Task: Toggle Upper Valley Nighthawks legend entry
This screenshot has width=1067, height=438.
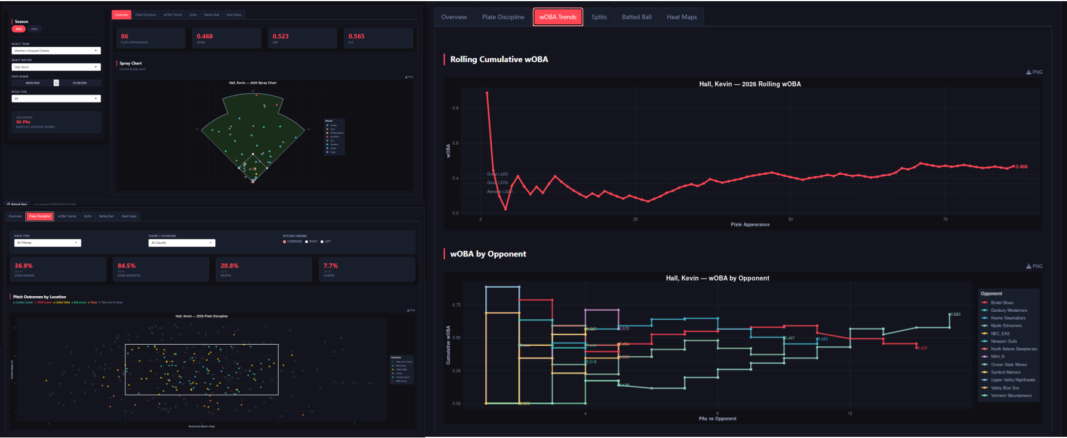Action: (x=1008, y=380)
